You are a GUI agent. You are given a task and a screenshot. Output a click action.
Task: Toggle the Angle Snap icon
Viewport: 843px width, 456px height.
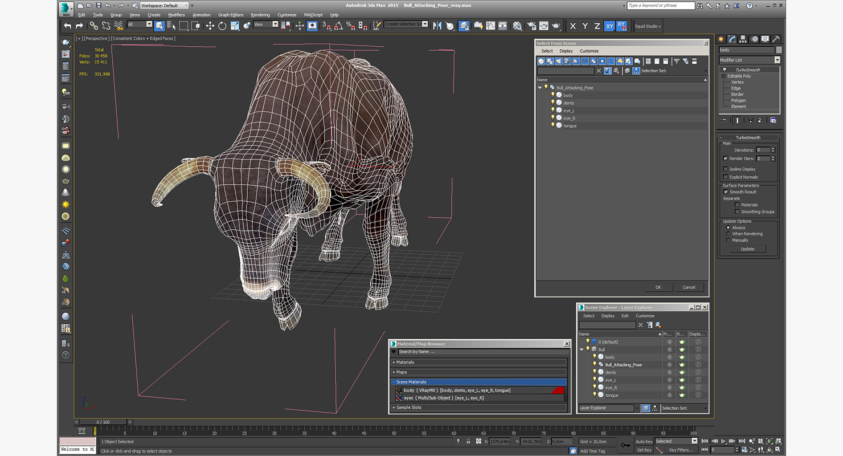tap(338, 26)
